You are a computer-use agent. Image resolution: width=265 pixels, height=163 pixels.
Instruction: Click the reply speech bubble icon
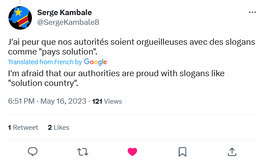33,151
